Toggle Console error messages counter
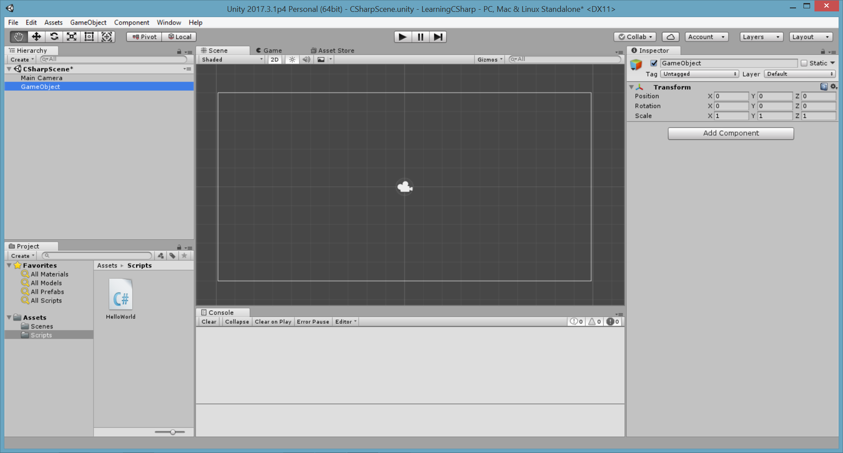The image size is (843, 453). (613, 321)
